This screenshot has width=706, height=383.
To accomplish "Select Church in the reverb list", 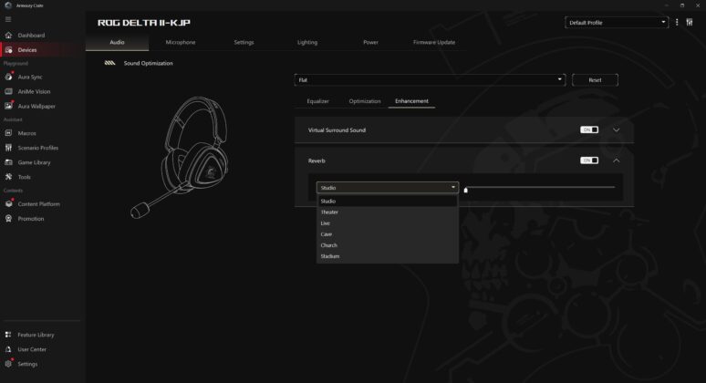I will 388,245.
